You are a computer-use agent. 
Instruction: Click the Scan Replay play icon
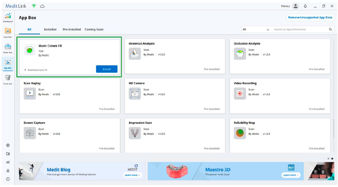coord(30,93)
